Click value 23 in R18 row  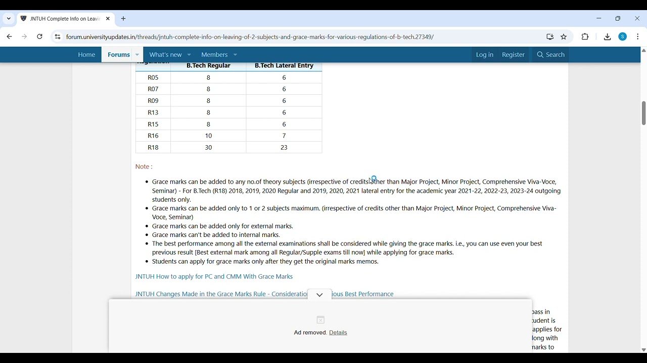tap(284, 148)
